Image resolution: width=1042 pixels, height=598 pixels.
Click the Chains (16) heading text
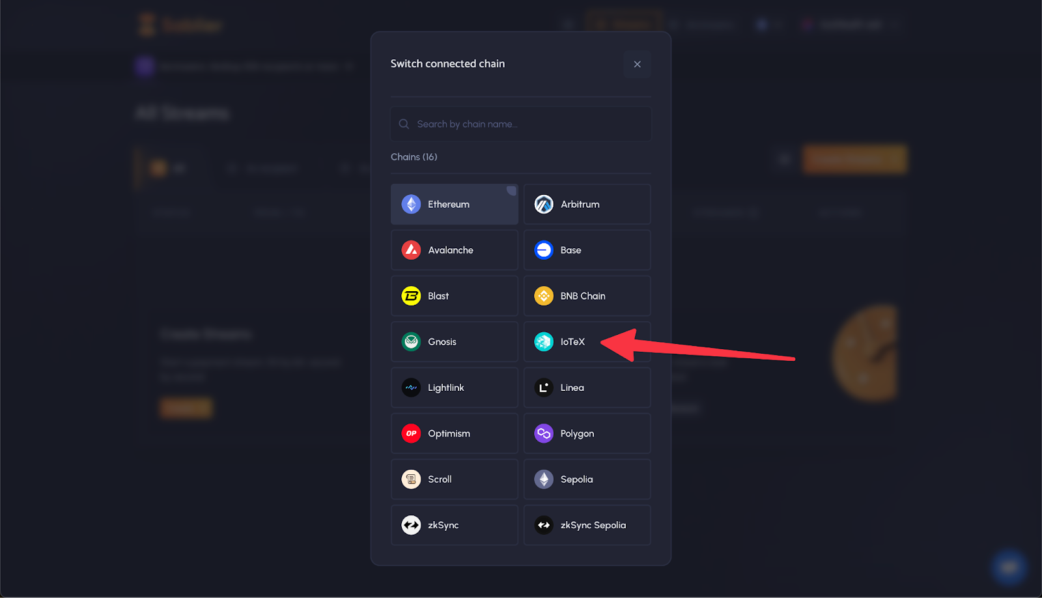[414, 157]
